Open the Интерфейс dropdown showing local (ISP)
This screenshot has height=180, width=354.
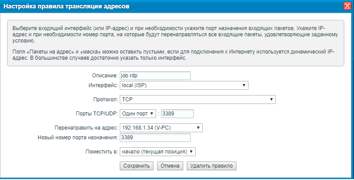[x=184, y=85]
